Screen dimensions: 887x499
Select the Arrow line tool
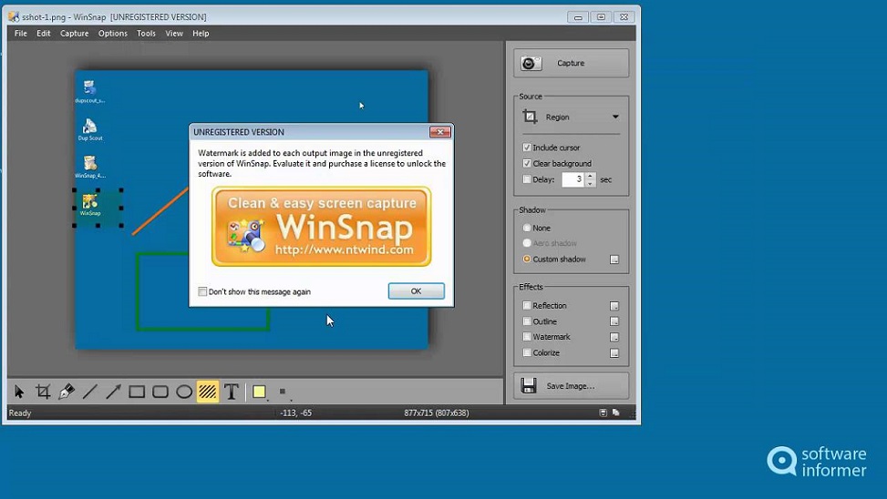(113, 392)
